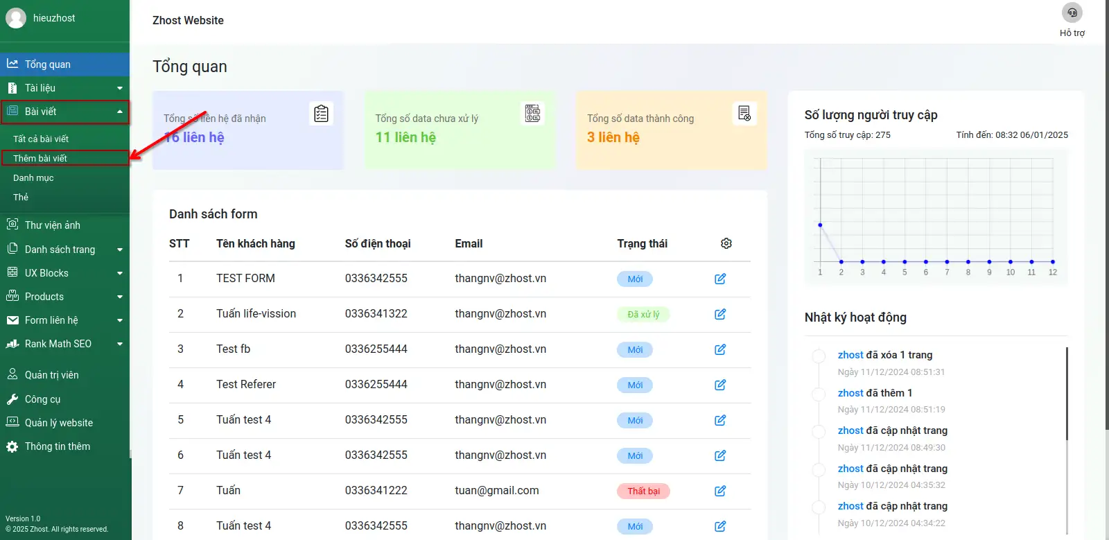Click icon on unprocessed data card
The image size is (1109, 540).
(x=532, y=114)
